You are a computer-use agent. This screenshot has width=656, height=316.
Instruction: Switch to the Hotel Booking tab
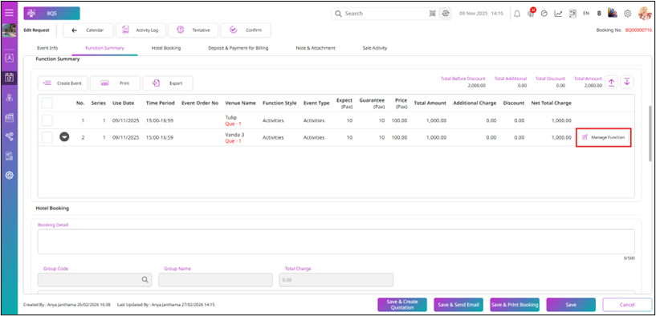pyautogui.click(x=166, y=48)
